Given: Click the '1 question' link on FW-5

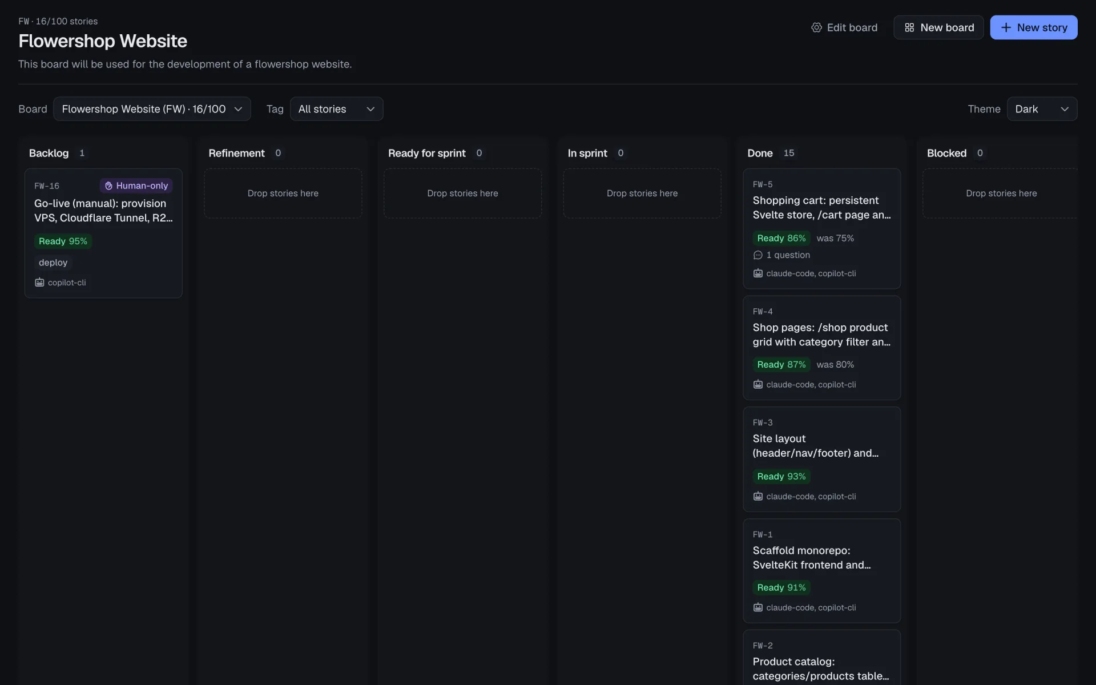Looking at the screenshot, I should point(781,255).
